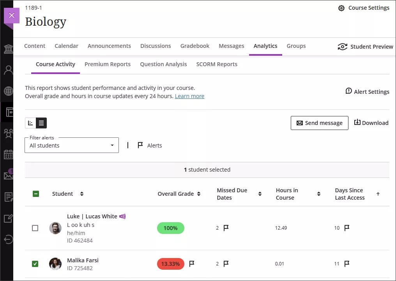Open Alert Settings
This screenshot has width=396, height=281.
(367, 91)
